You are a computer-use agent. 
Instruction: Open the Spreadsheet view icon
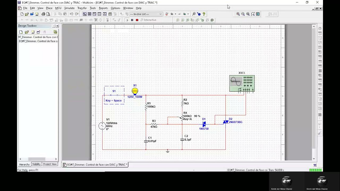point(90,14)
